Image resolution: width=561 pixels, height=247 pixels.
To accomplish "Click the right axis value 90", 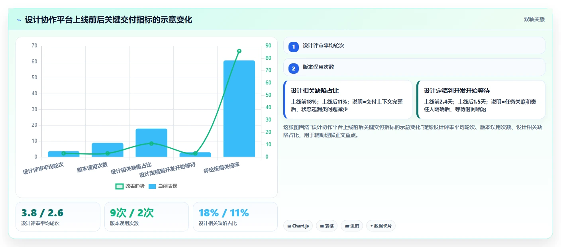I will click(268, 46).
